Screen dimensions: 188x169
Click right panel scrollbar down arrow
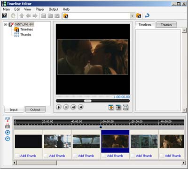(184, 110)
